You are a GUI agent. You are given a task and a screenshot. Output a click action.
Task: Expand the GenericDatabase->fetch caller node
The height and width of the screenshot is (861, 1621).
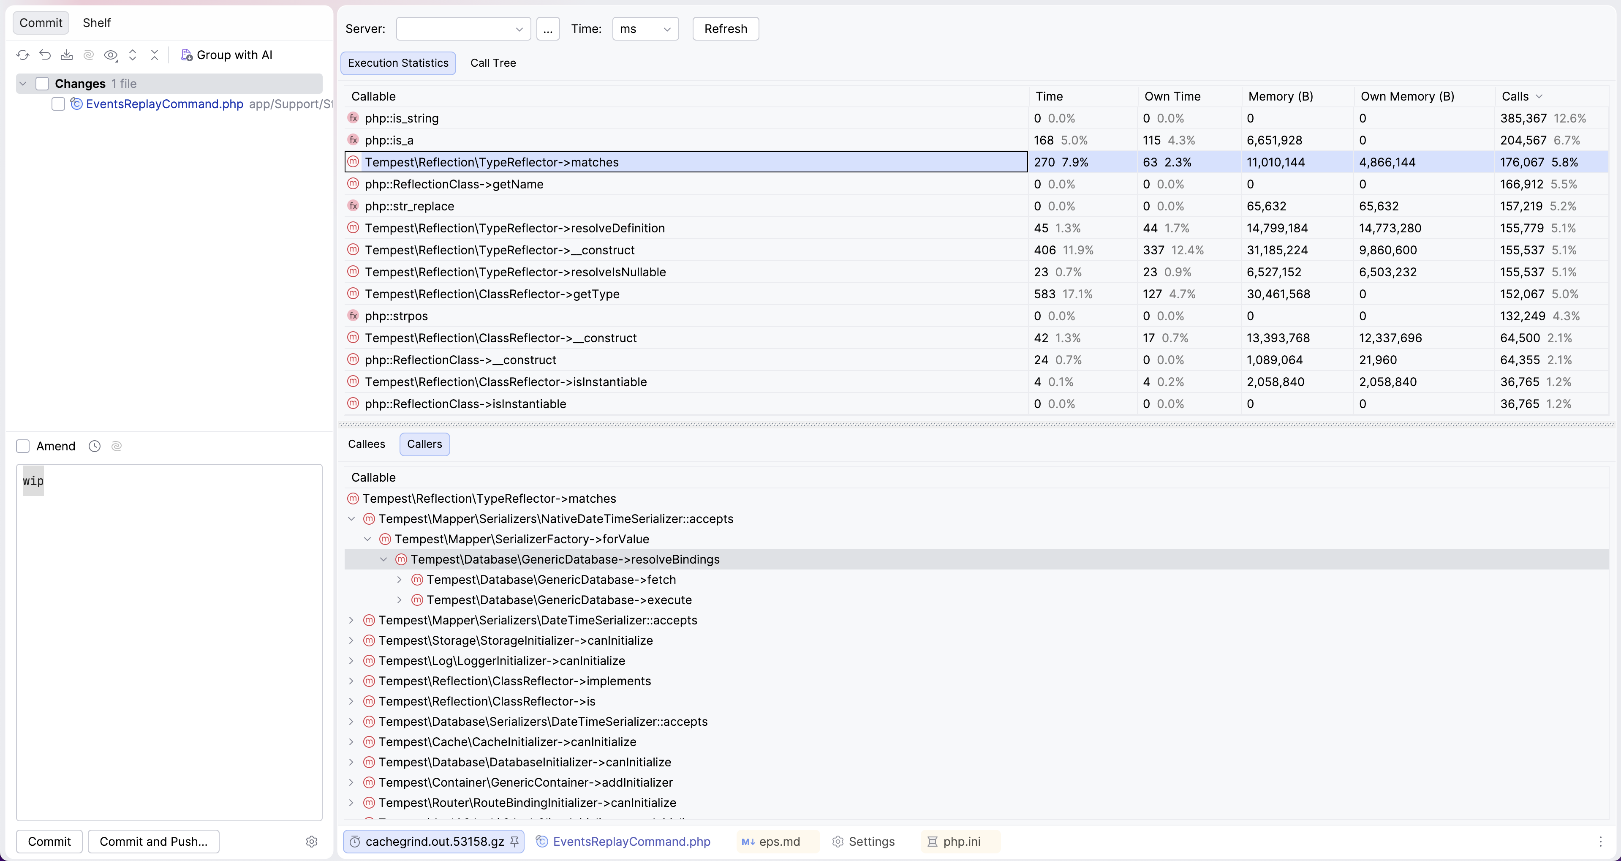point(399,580)
